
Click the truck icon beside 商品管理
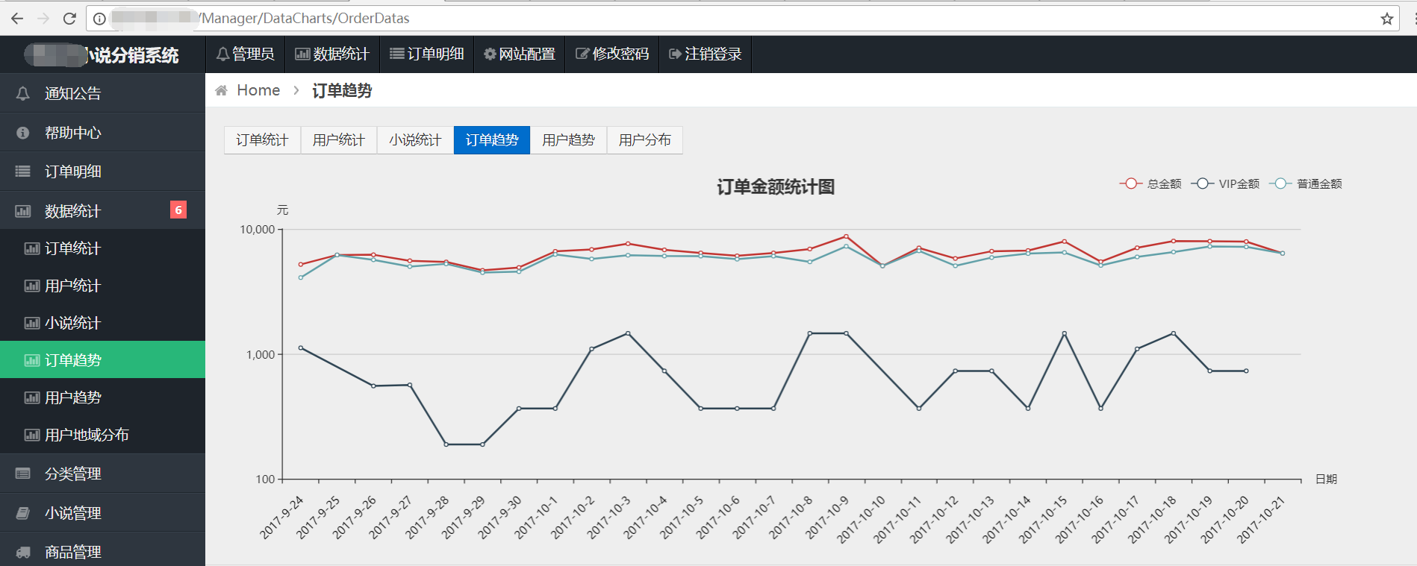tap(23, 553)
